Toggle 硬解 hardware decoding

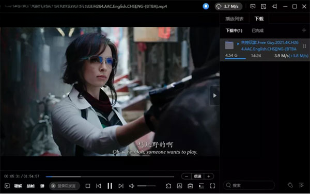(18, 186)
